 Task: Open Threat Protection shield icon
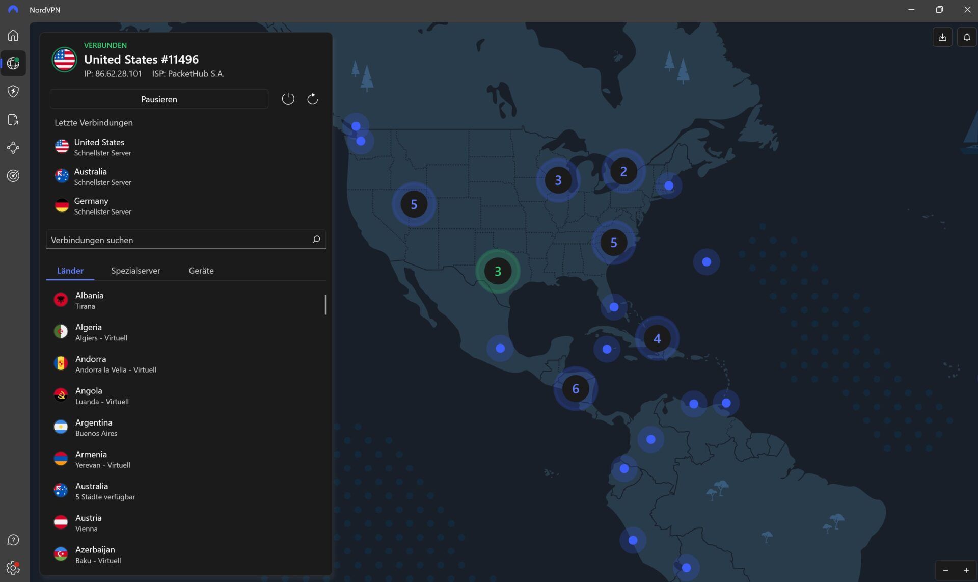tap(13, 91)
